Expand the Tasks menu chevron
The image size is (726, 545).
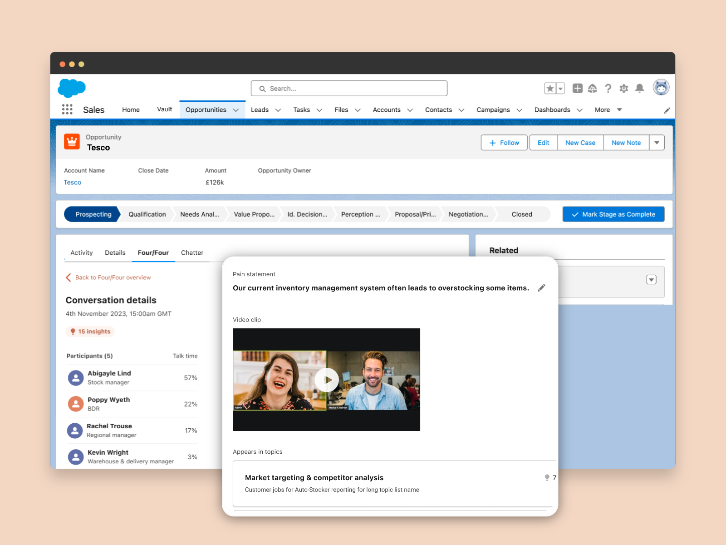click(319, 110)
